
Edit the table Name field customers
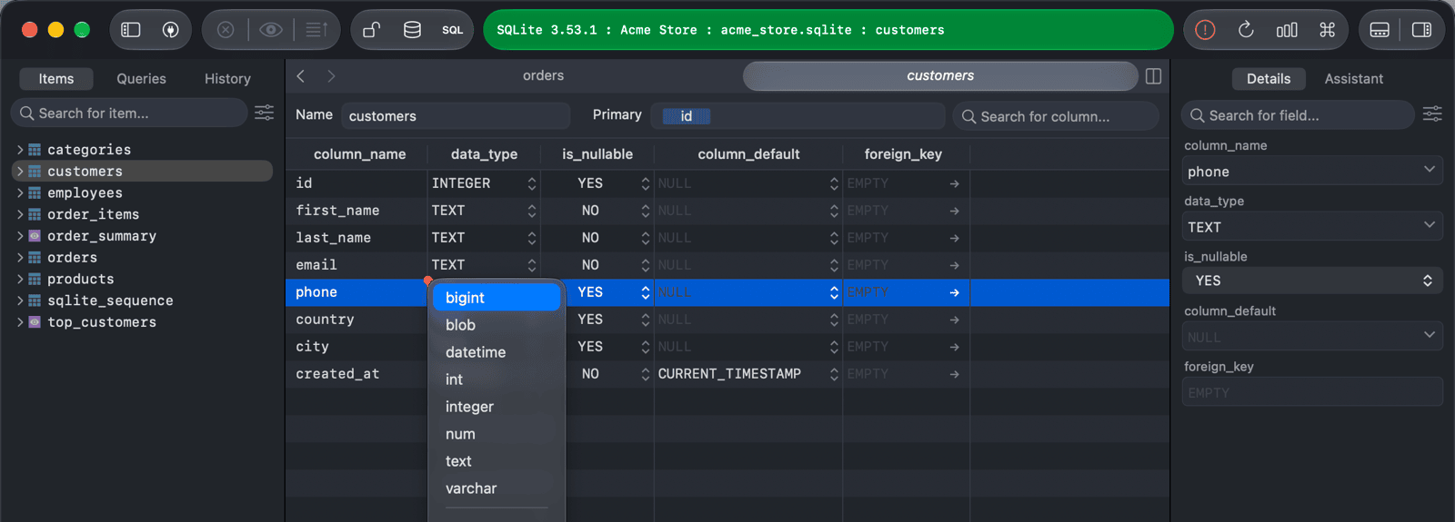tap(456, 115)
